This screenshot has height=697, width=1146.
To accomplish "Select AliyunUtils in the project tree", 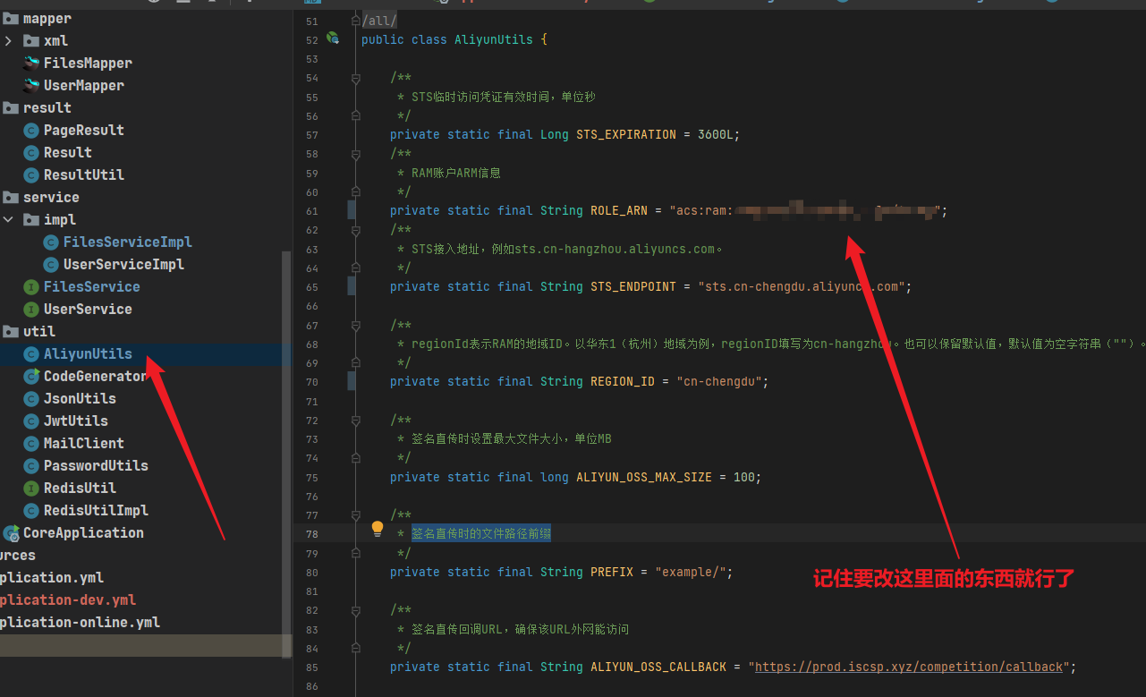I will click(x=87, y=353).
